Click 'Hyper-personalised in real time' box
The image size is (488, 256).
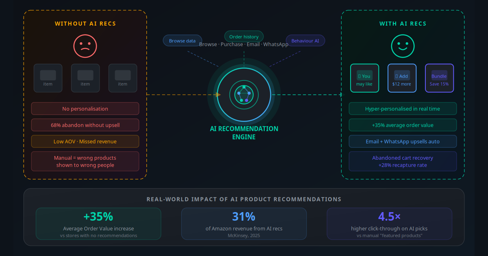tap(403, 108)
